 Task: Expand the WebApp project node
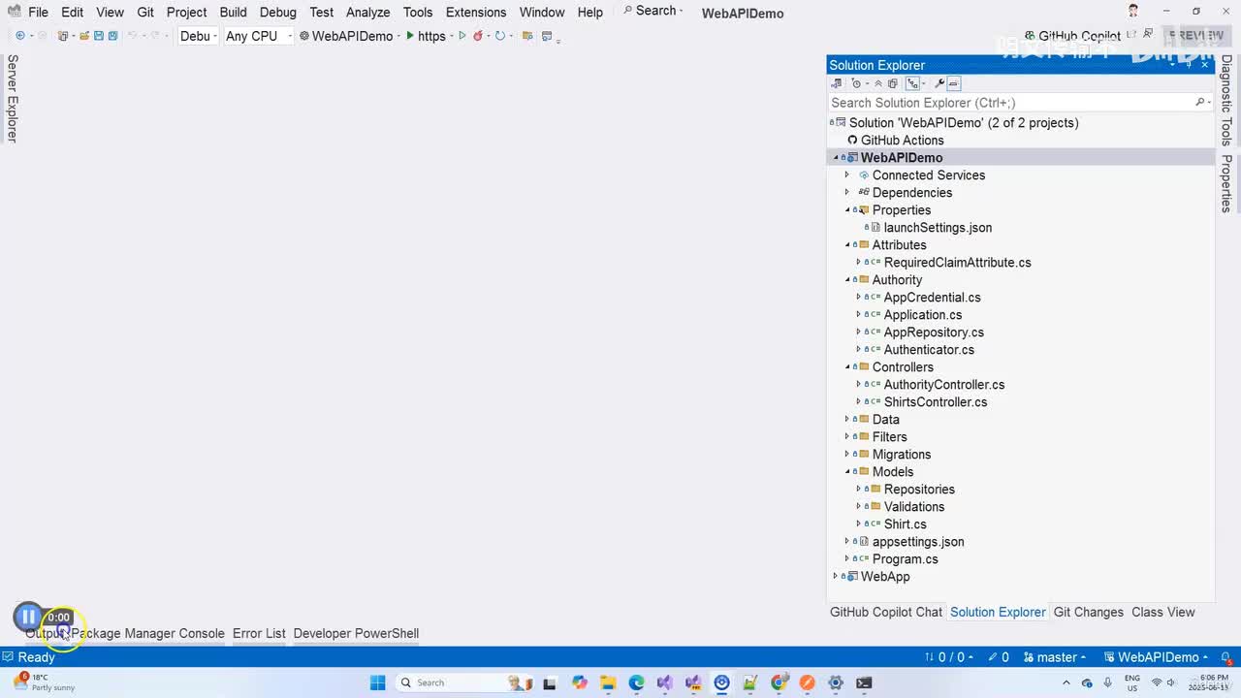pos(836,577)
